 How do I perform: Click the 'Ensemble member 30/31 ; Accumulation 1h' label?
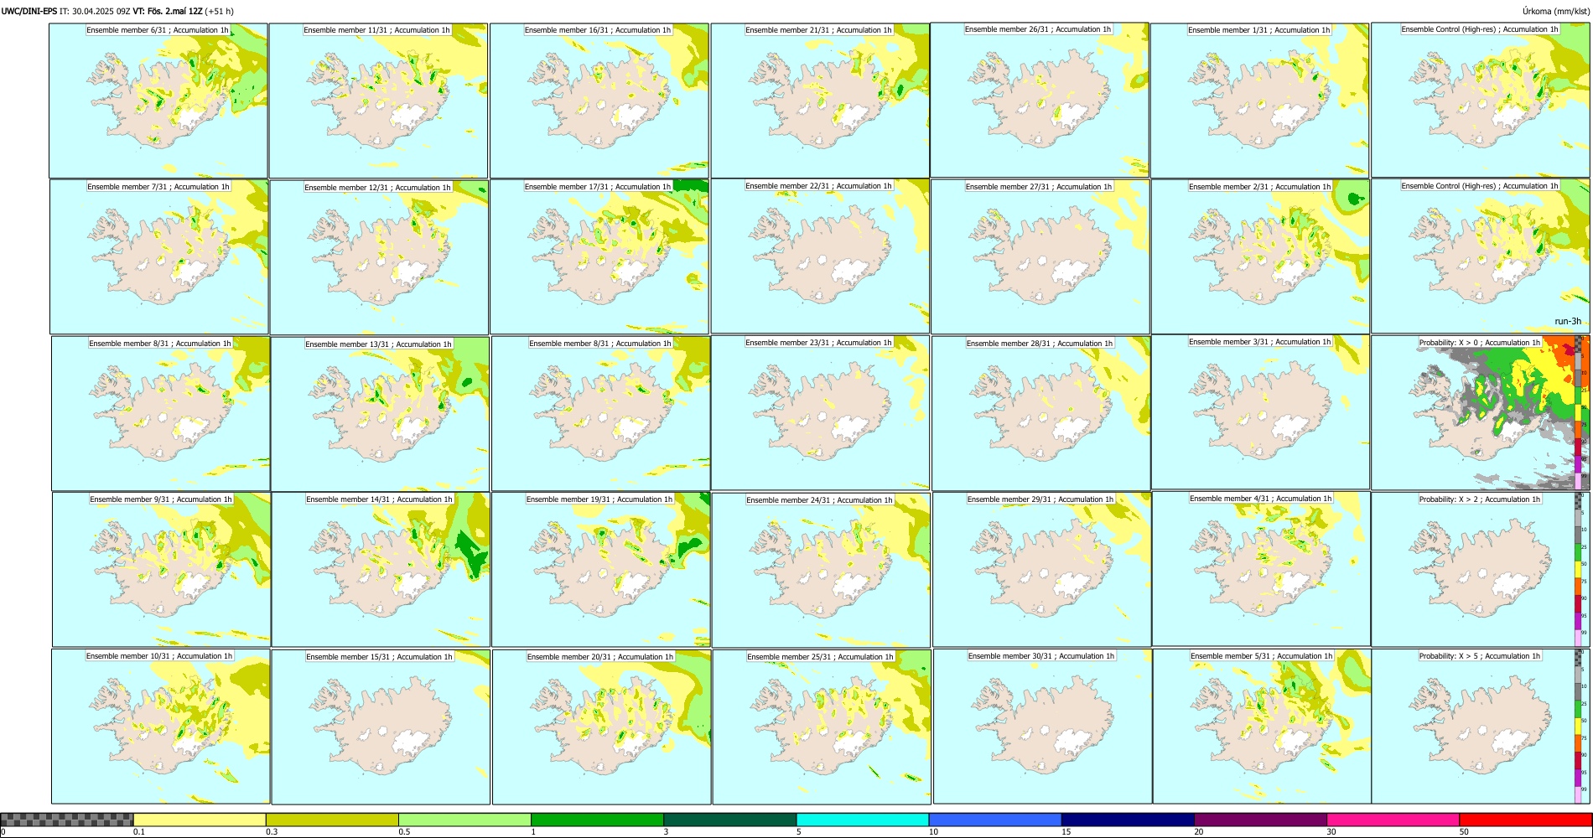click(1041, 656)
